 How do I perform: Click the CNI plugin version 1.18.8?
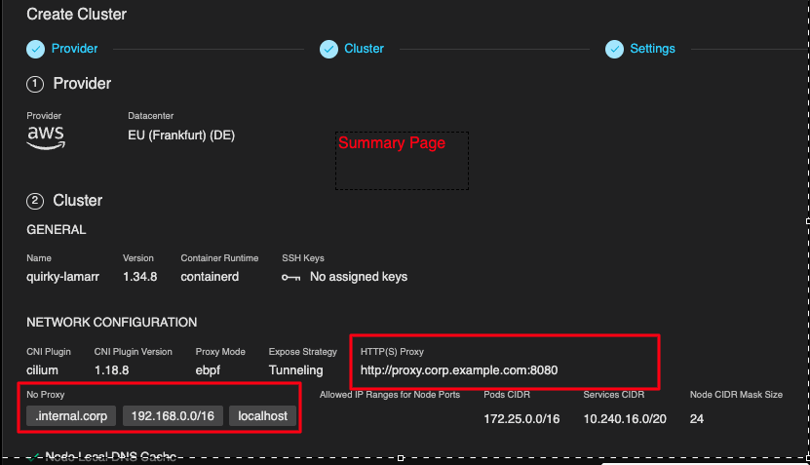click(x=111, y=370)
